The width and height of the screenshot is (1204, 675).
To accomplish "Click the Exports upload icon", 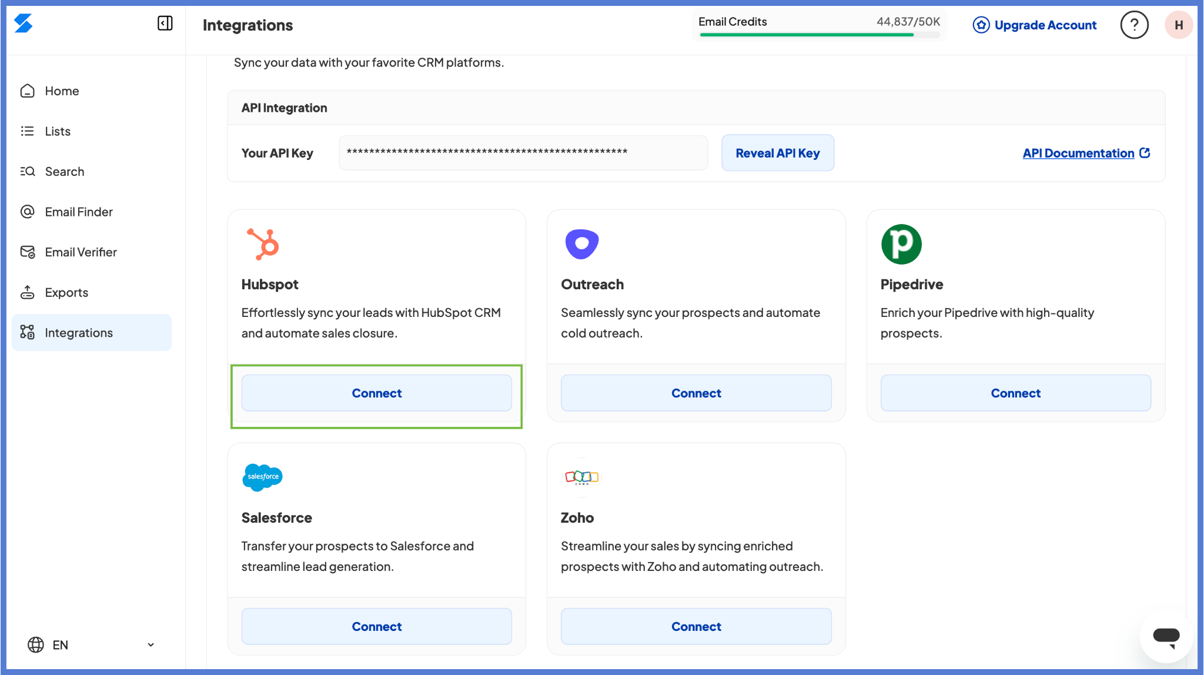I will pyautogui.click(x=27, y=292).
